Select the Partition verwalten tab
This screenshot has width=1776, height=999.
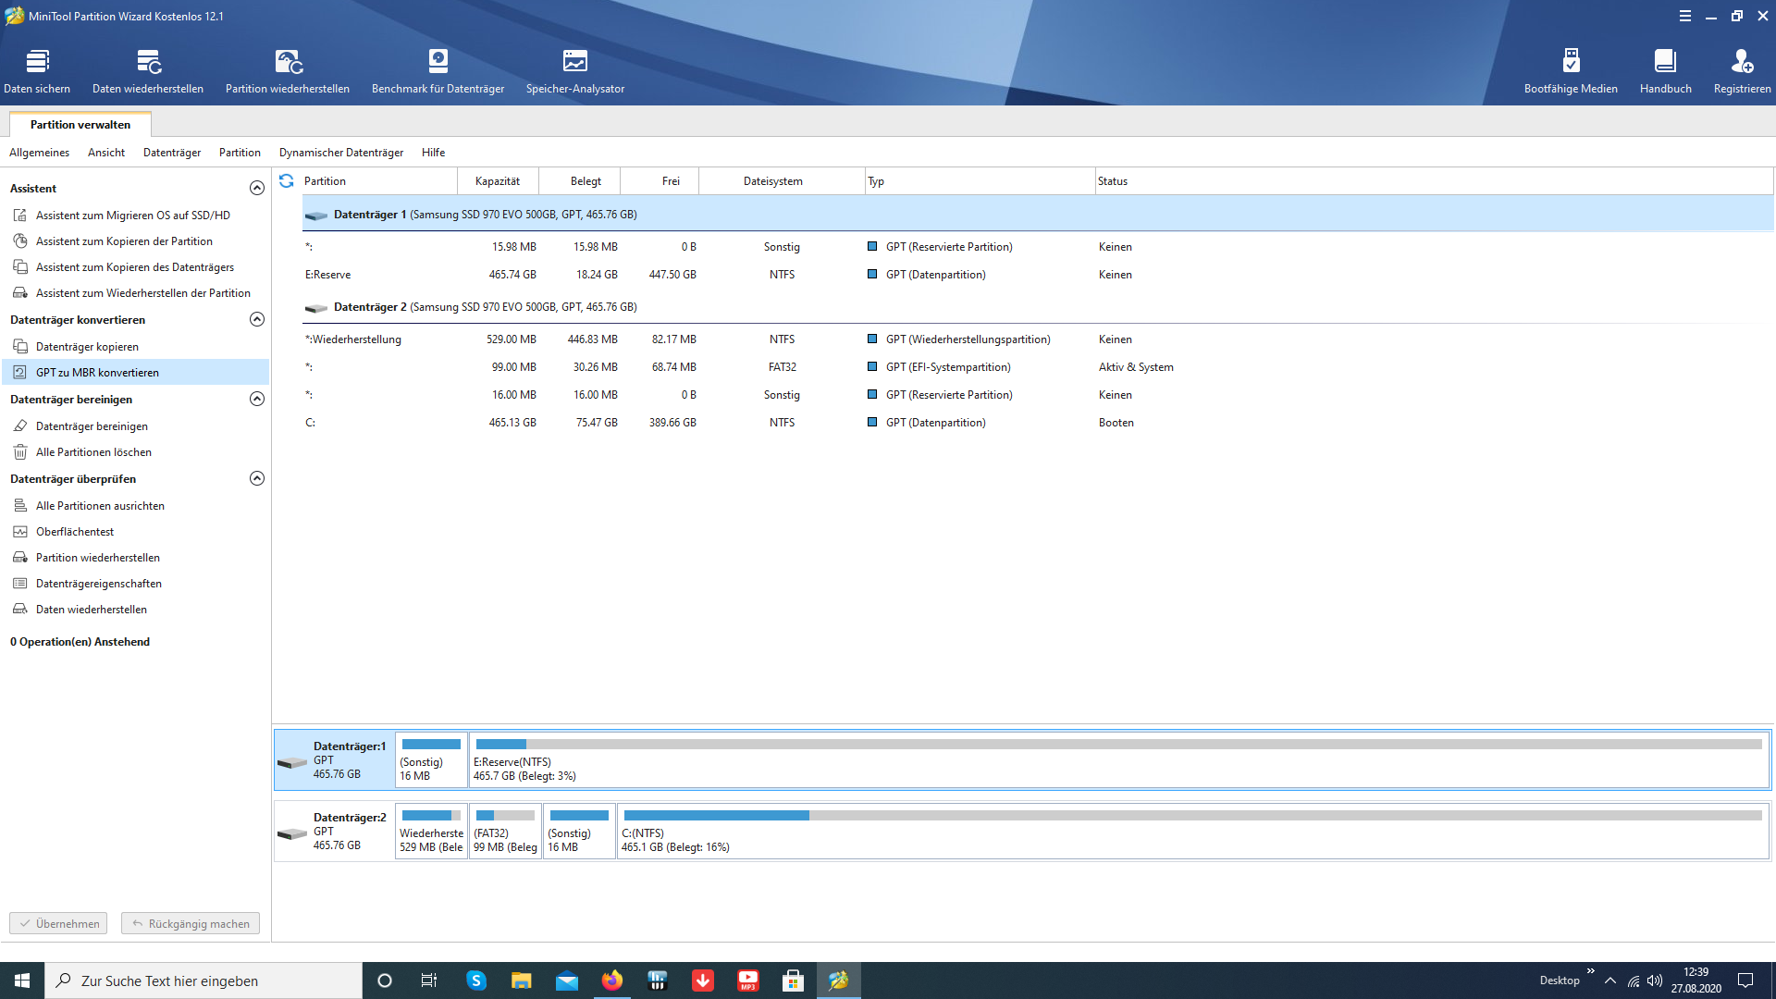point(80,125)
